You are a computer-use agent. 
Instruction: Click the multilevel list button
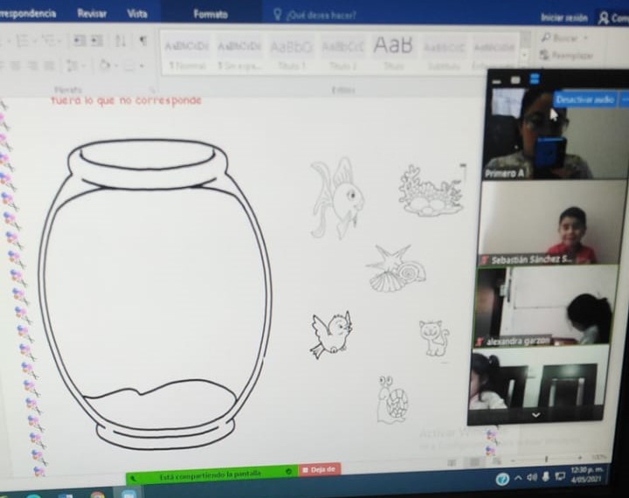(x=49, y=40)
